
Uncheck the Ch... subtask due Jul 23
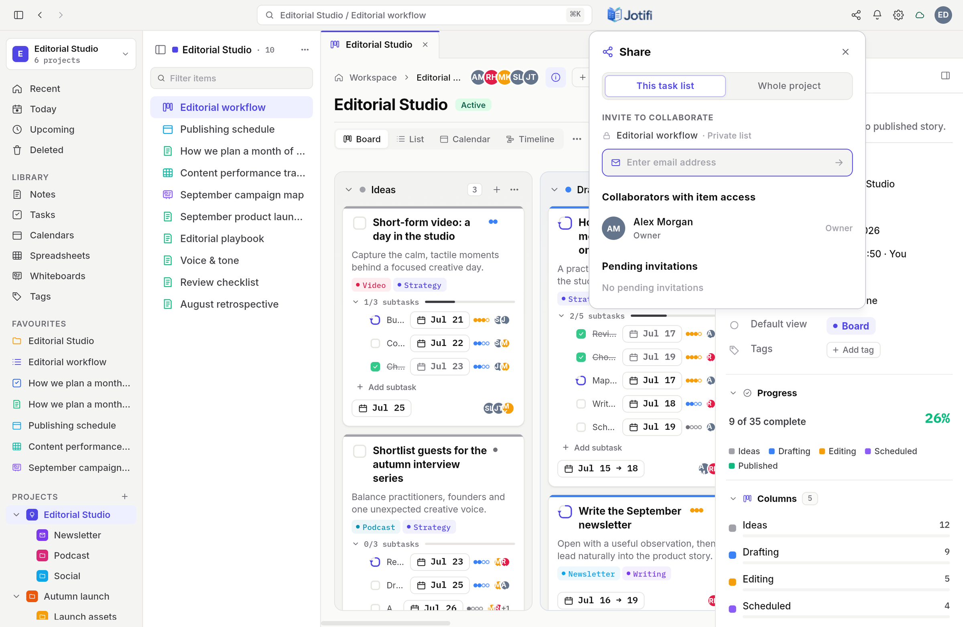375,367
